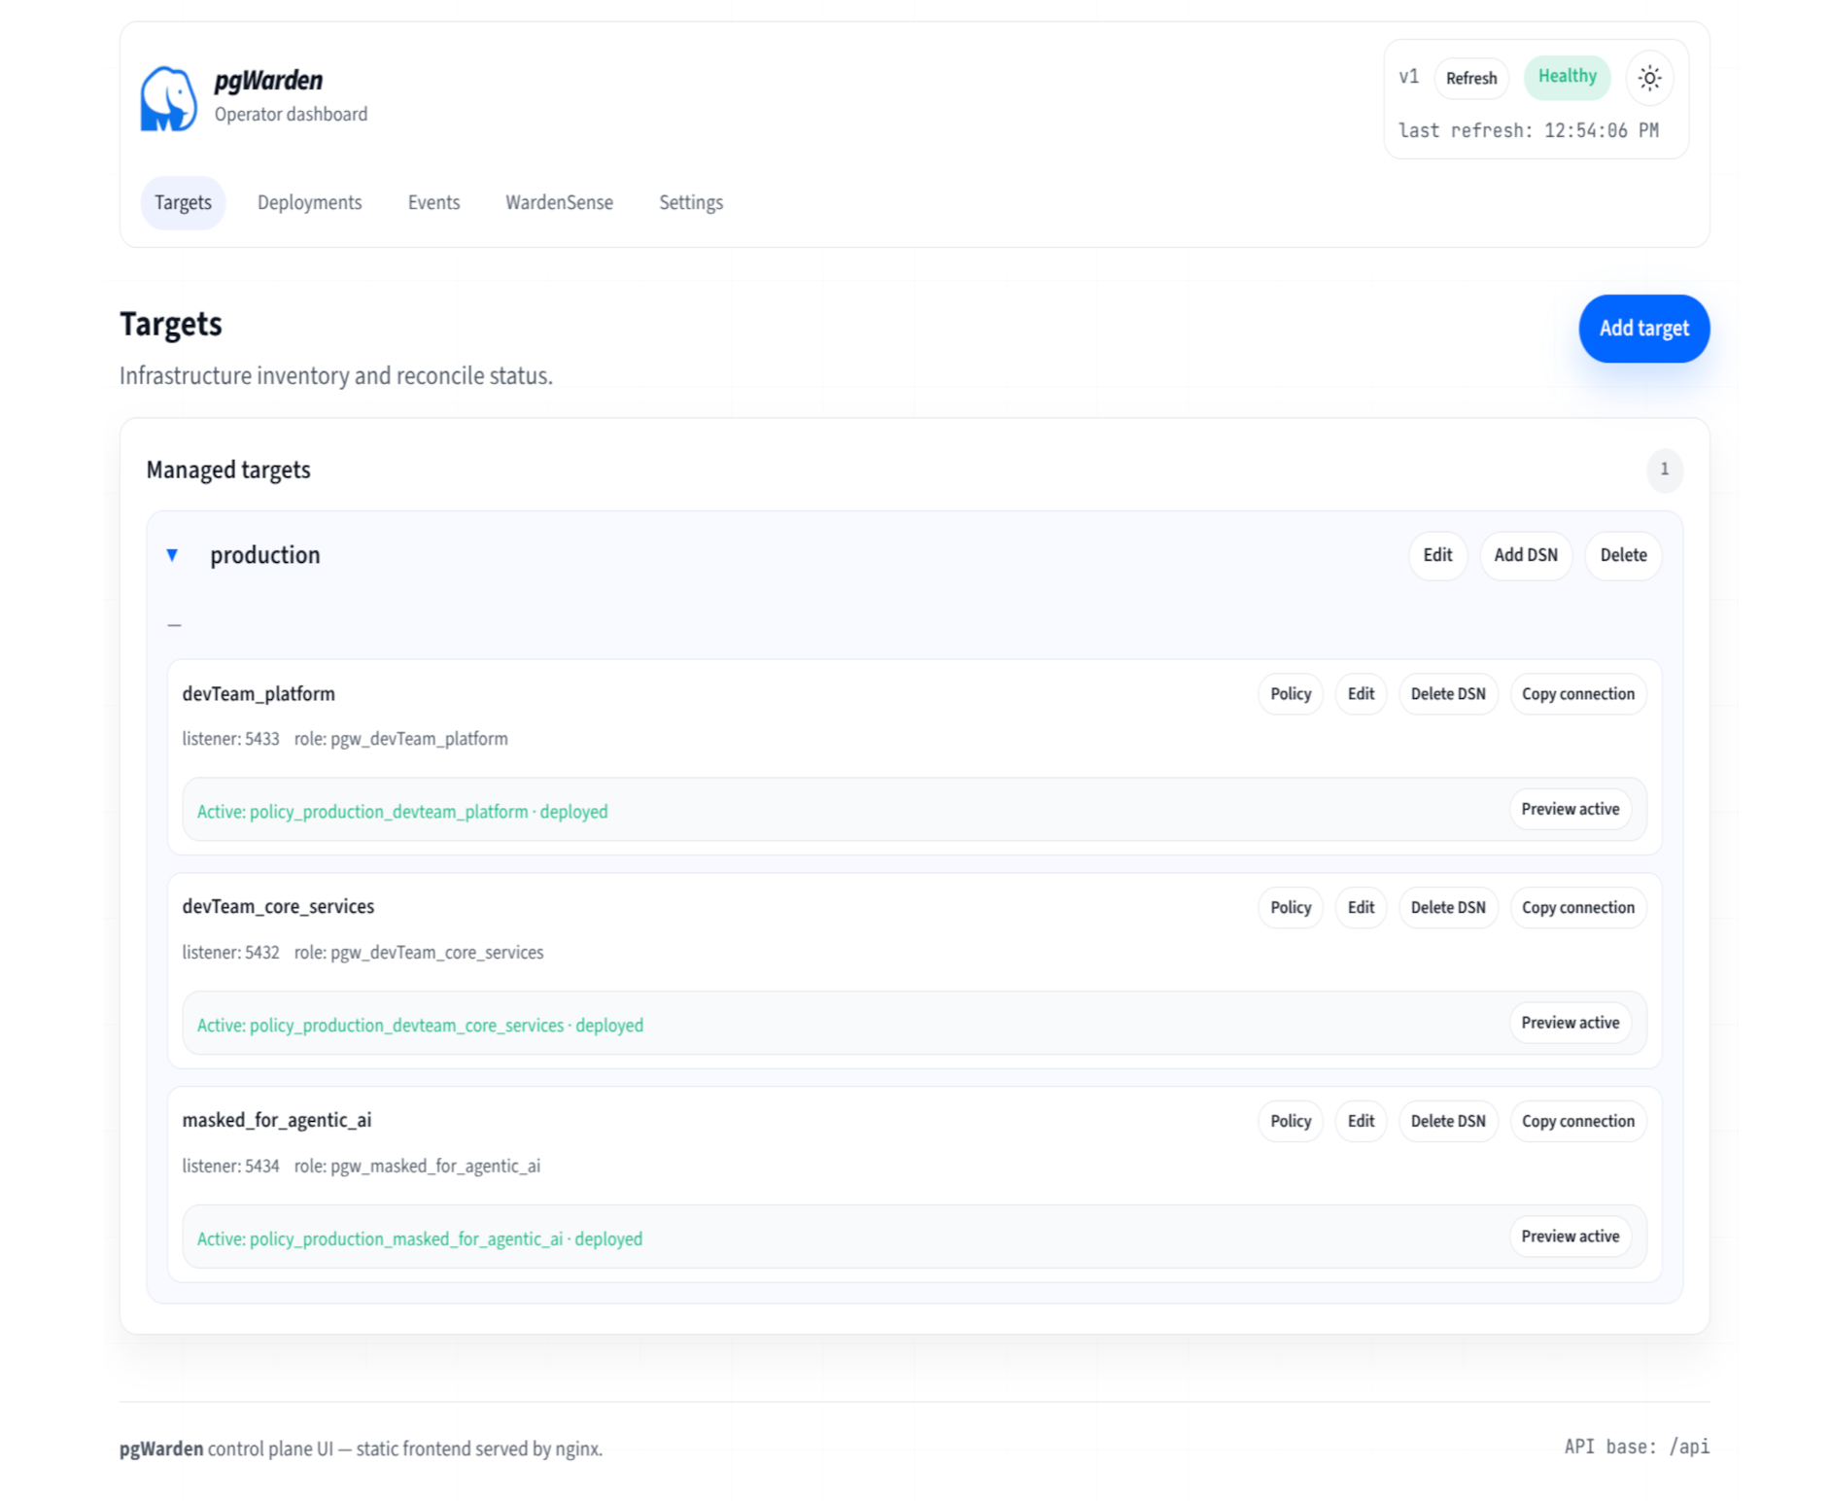Preview active policy for masked_for_agentic_ai
The width and height of the screenshot is (1830, 1501).
coord(1570,1237)
